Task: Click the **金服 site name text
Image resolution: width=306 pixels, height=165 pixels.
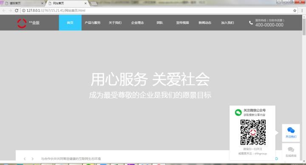Action: point(34,23)
